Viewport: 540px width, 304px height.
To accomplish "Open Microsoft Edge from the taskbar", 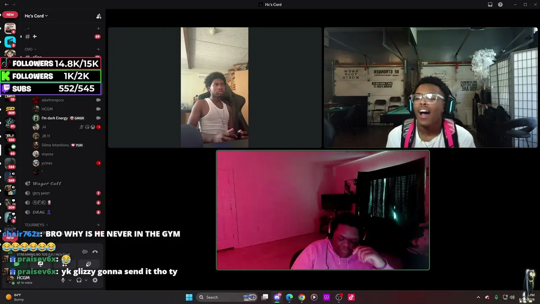I will coord(289,297).
